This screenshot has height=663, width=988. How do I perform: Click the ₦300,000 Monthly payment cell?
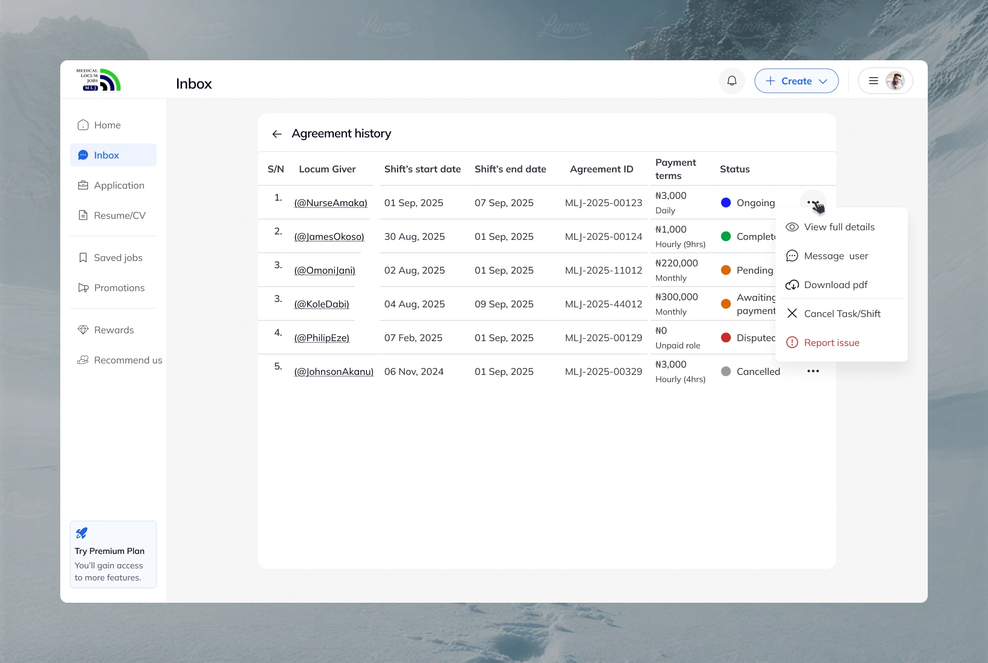coord(677,304)
